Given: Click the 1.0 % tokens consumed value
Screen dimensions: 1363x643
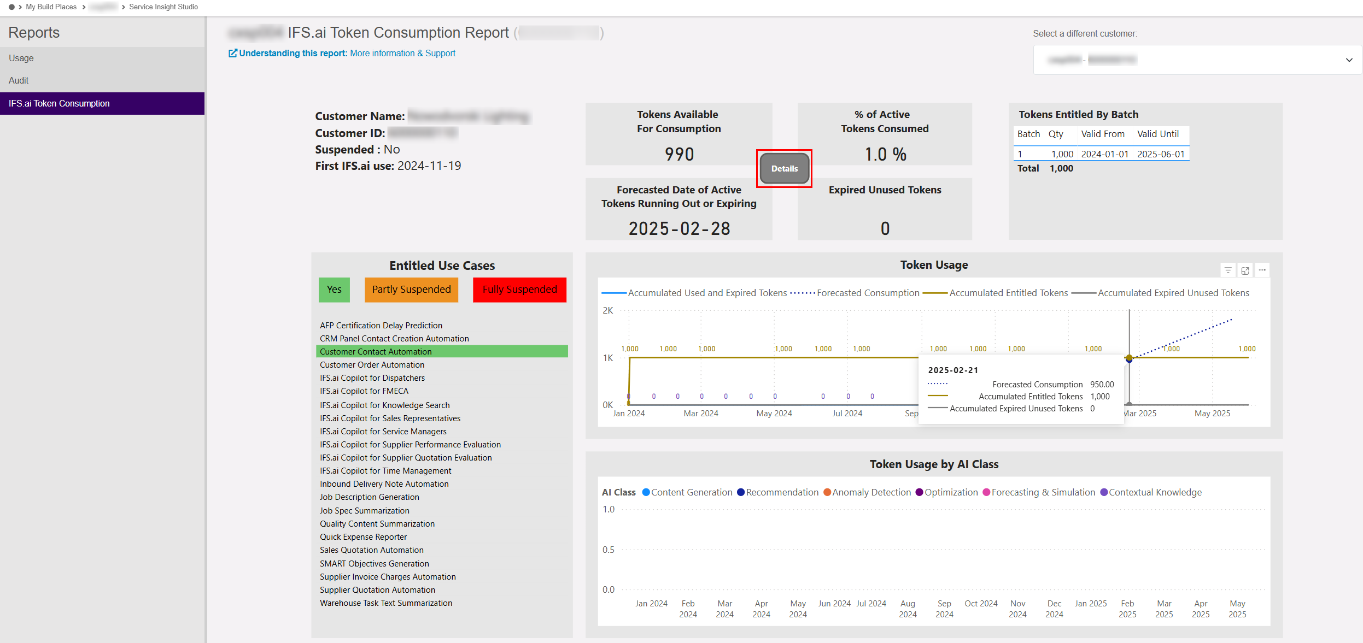Looking at the screenshot, I should (x=885, y=154).
